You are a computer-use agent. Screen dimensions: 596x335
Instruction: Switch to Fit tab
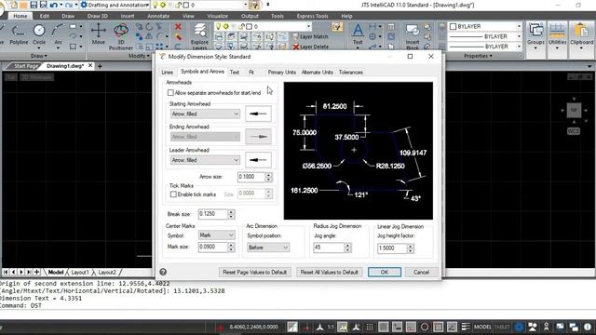click(251, 73)
